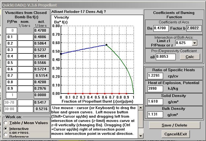Viewport: 206px width, 141px height.
Task: Click the arc intersection point on the graph
Action: point(106,45)
